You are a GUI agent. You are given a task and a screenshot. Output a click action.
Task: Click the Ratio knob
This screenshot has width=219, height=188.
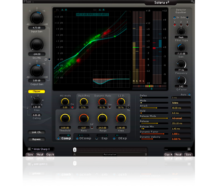click(x=84, y=119)
